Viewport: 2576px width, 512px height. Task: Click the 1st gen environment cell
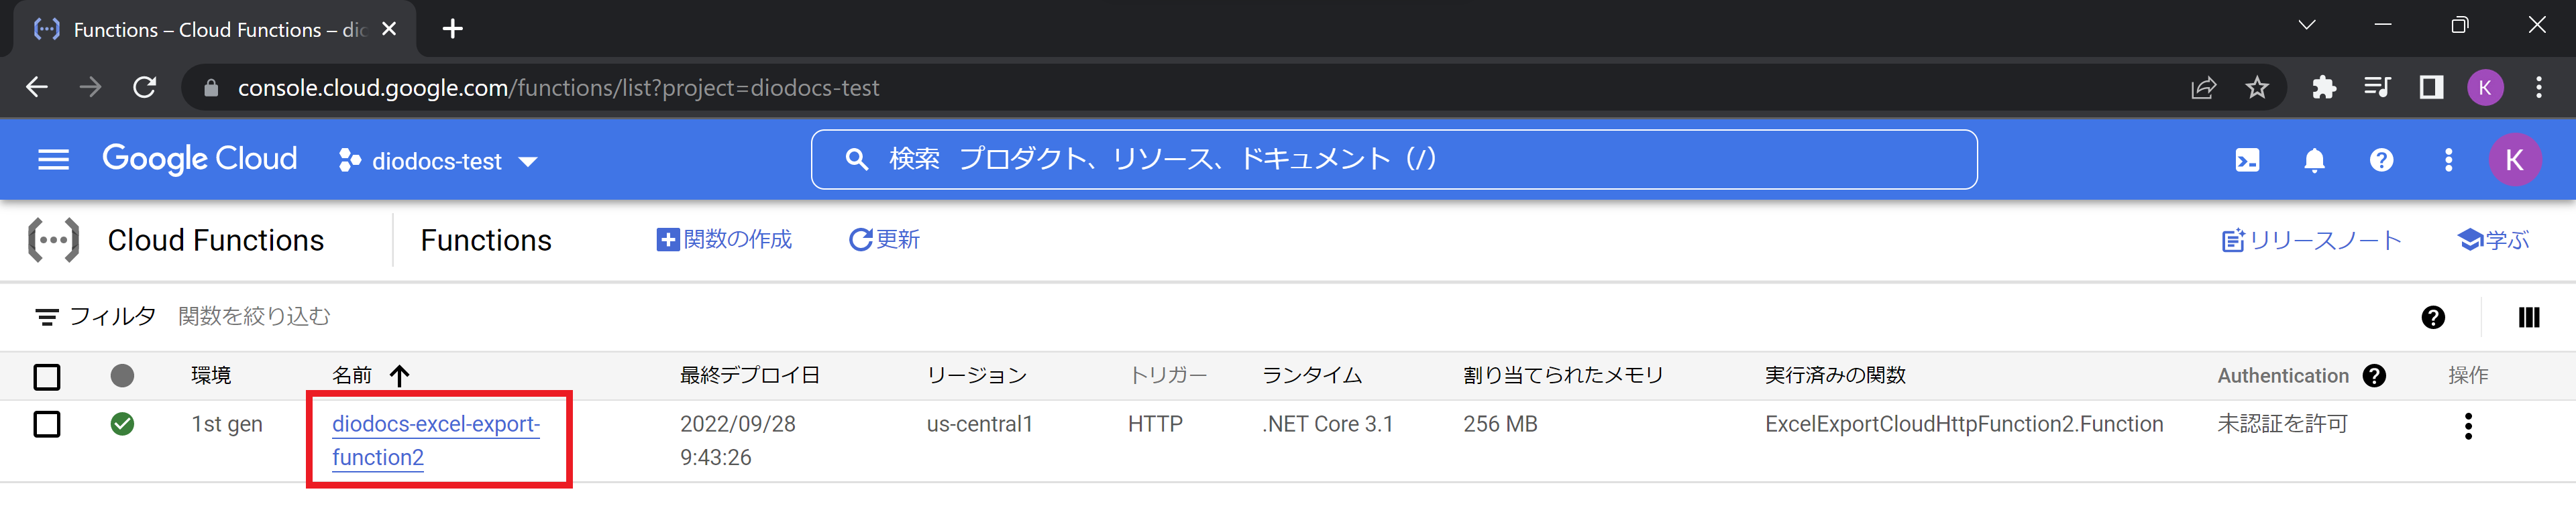[227, 424]
